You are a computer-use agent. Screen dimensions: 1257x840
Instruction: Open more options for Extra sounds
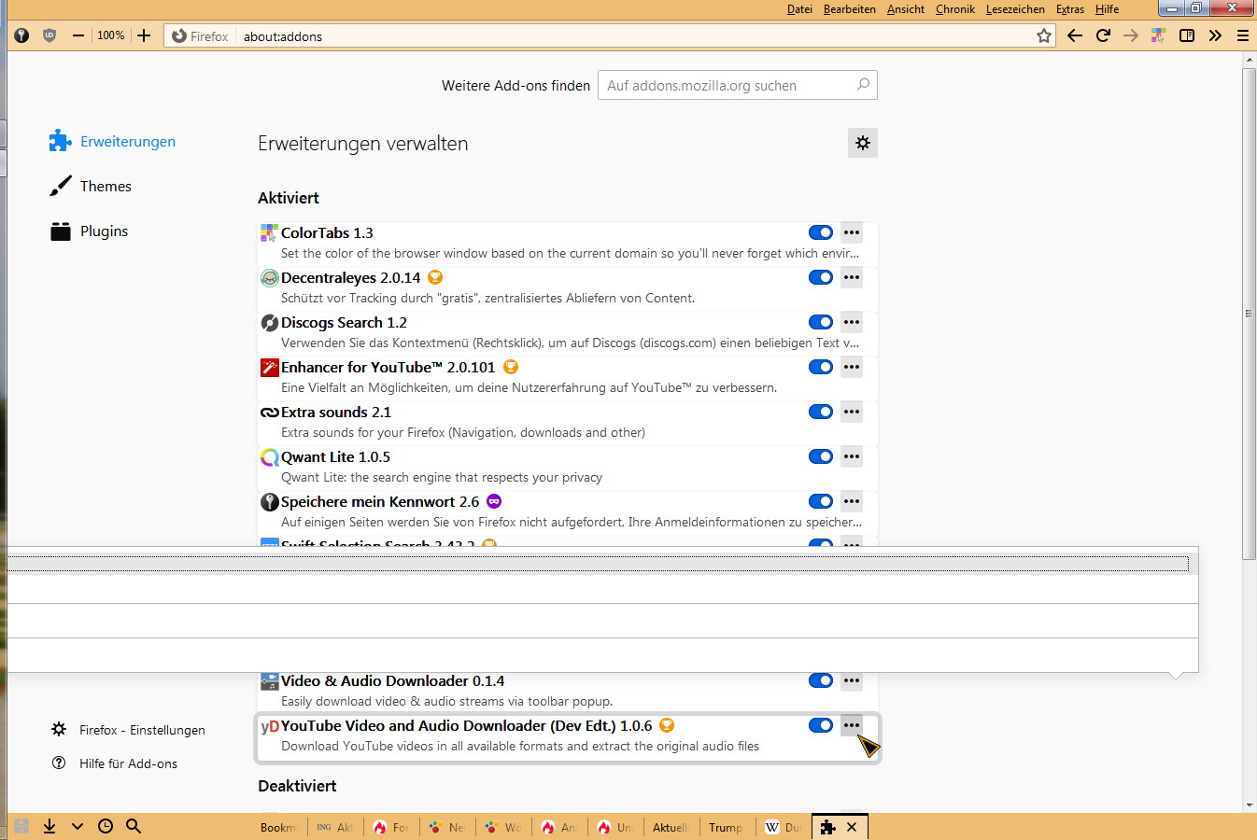tap(852, 412)
